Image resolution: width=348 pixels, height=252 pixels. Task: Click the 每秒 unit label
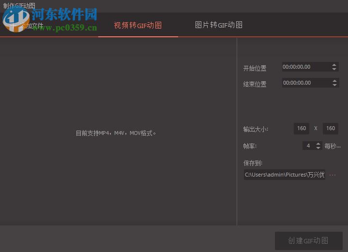point(332,146)
